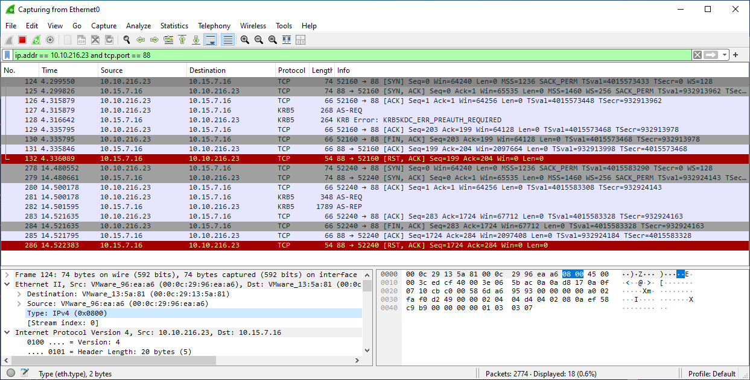Stop the running capture with the red square
Screen dimensions: 750x380
pos(22,40)
